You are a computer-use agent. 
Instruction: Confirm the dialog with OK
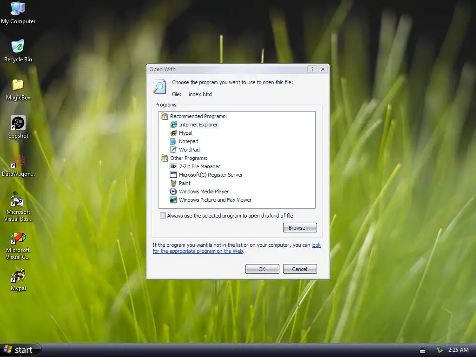point(262,269)
